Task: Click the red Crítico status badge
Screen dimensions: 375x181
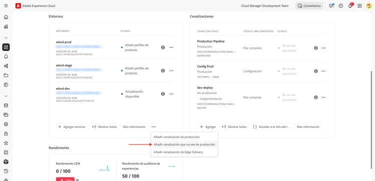Action: (x=65, y=179)
